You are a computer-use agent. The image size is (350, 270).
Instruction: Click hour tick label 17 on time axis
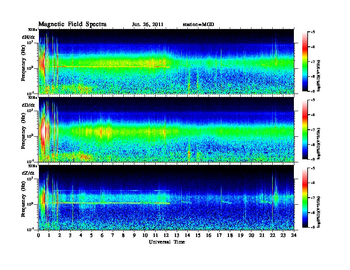click(x=219, y=236)
